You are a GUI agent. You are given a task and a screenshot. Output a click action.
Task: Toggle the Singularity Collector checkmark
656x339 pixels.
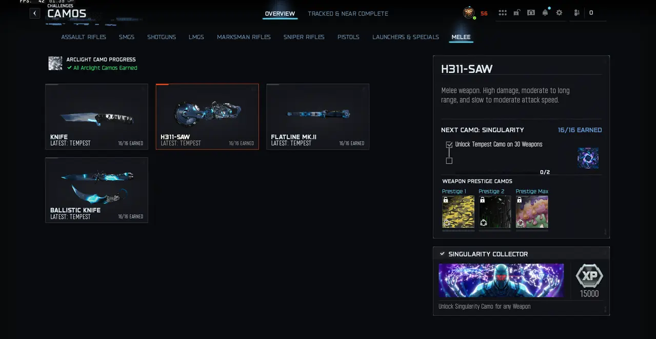(x=442, y=254)
